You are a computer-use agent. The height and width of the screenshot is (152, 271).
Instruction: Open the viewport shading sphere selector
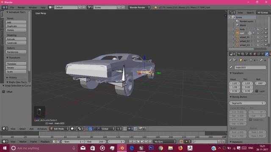(73, 129)
